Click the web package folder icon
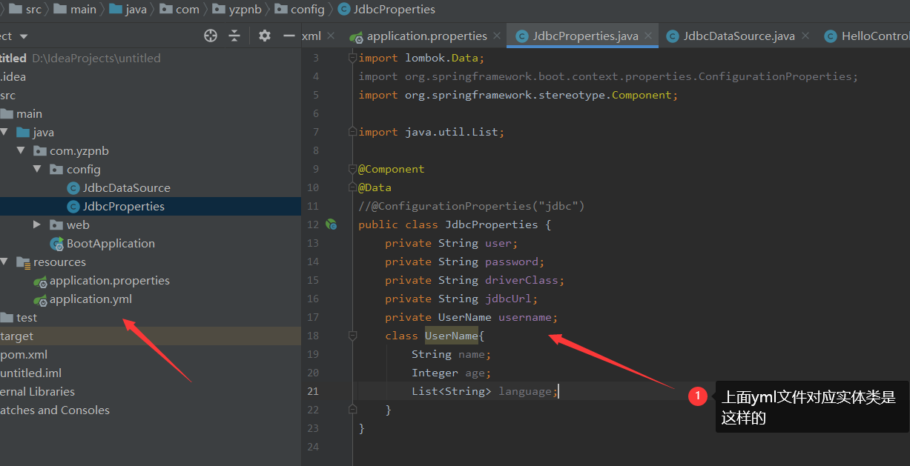Viewport: 910px width, 466px height. click(56, 225)
